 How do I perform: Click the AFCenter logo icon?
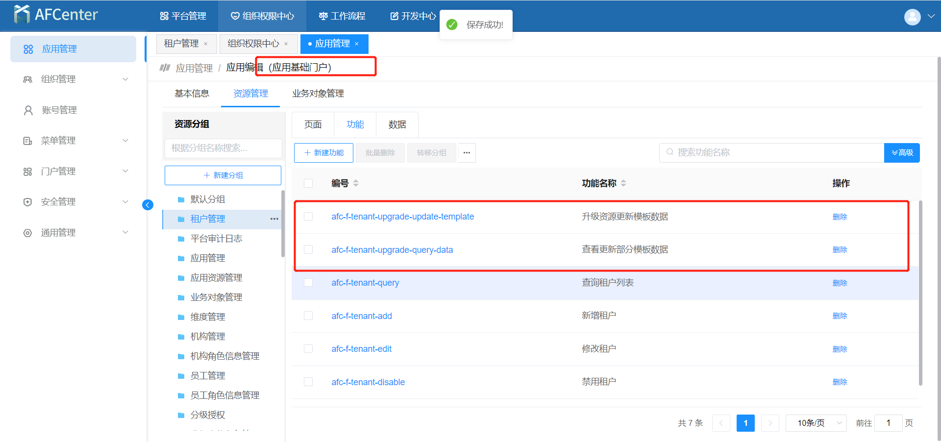pos(22,15)
